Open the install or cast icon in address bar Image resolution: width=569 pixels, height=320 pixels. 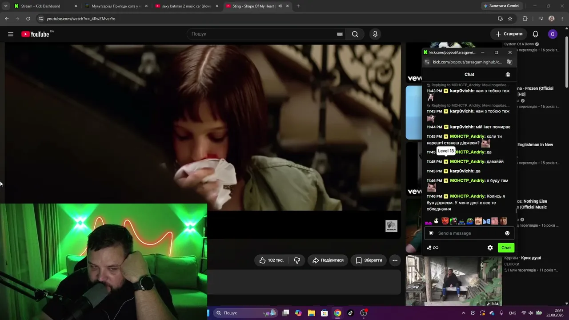tap(500, 19)
